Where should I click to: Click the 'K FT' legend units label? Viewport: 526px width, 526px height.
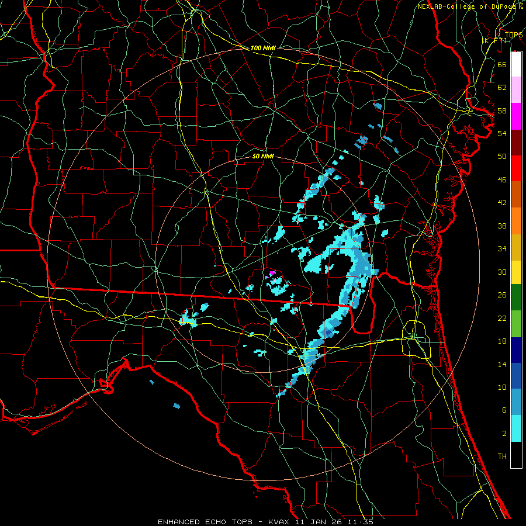coord(494,40)
